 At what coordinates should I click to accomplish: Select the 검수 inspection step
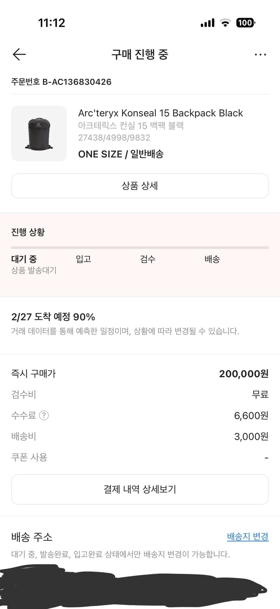point(148,259)
